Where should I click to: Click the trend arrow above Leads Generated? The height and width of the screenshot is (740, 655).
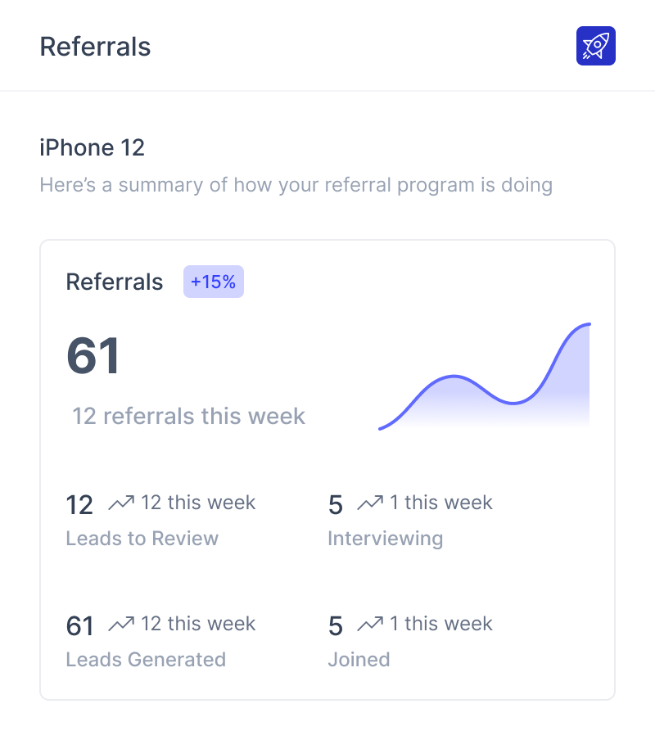121,625
